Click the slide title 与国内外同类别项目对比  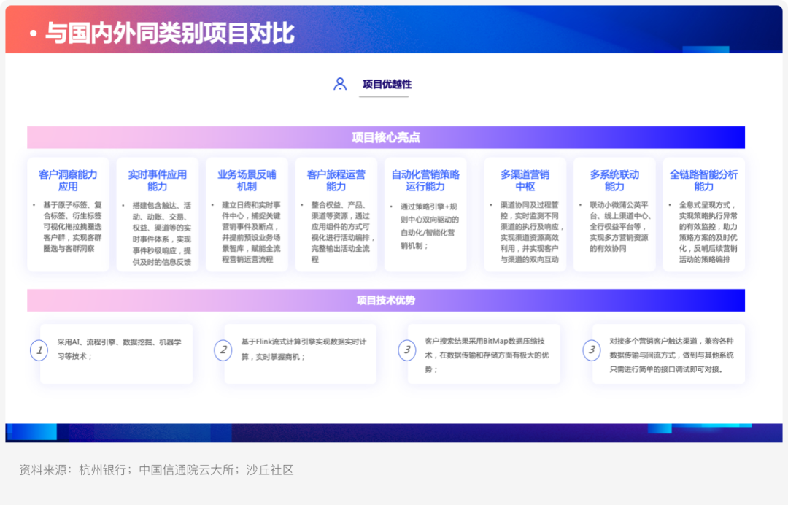170,33
